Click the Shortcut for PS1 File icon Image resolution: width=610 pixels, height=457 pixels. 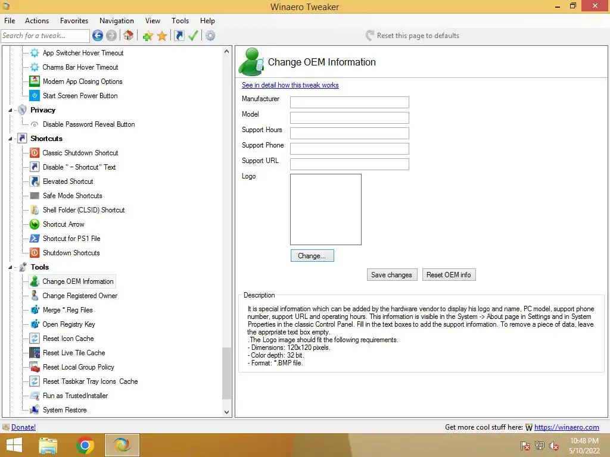pyautogui.click(x=35, y=239)
